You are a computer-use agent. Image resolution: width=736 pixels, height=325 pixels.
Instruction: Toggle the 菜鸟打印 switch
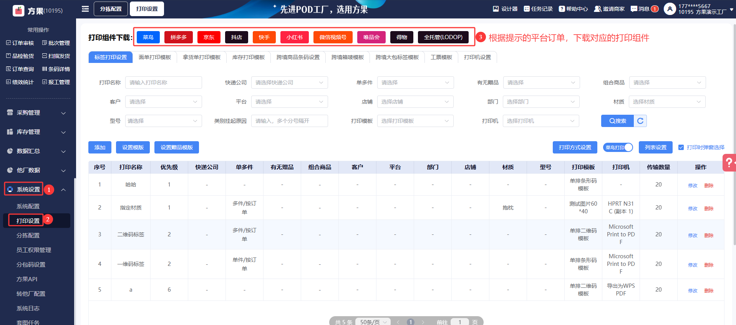coord(618,147)
